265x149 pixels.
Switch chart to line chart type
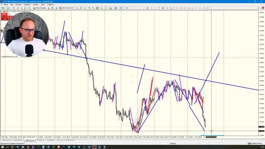pos(85,8)
